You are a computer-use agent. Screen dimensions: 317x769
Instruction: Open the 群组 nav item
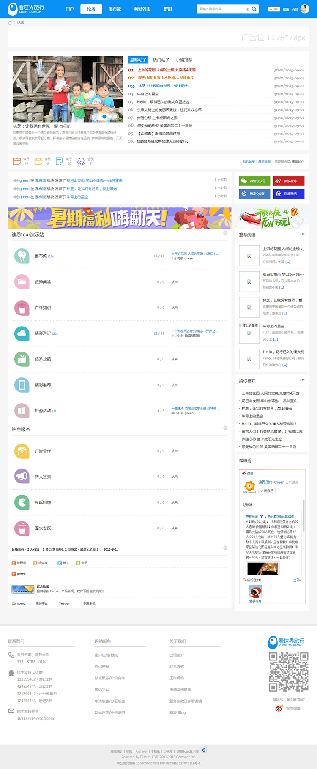[x=168, y=9]
